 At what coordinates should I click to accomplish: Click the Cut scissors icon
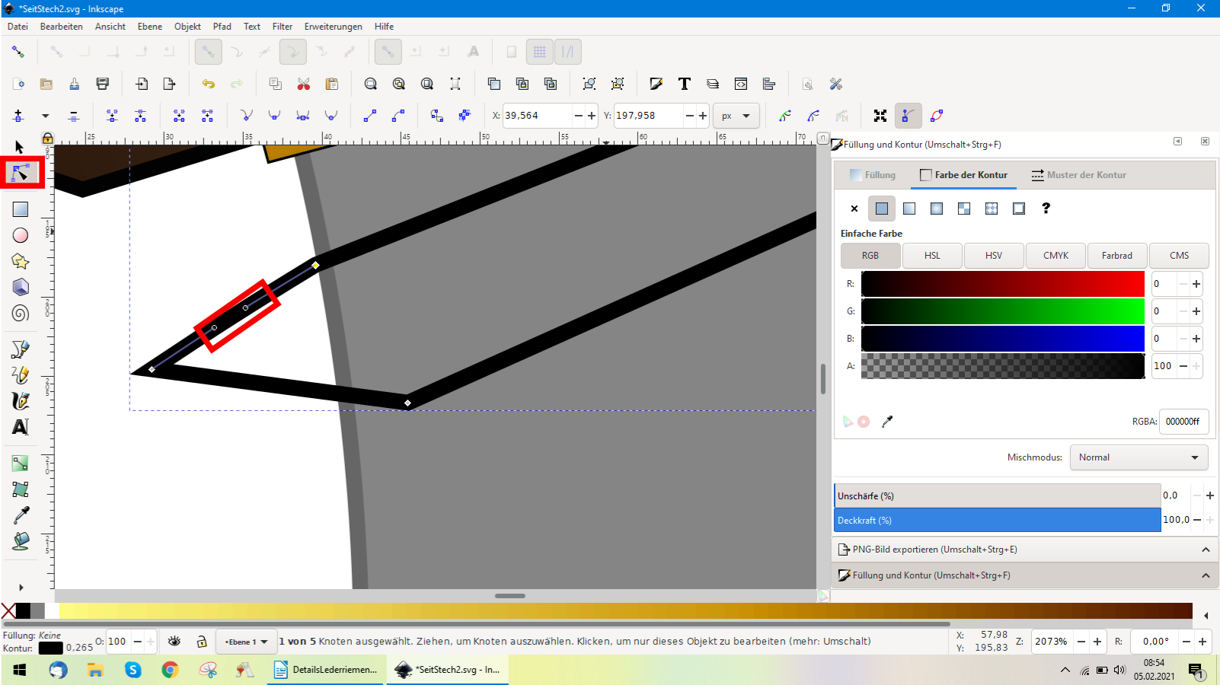coord(304,84)
